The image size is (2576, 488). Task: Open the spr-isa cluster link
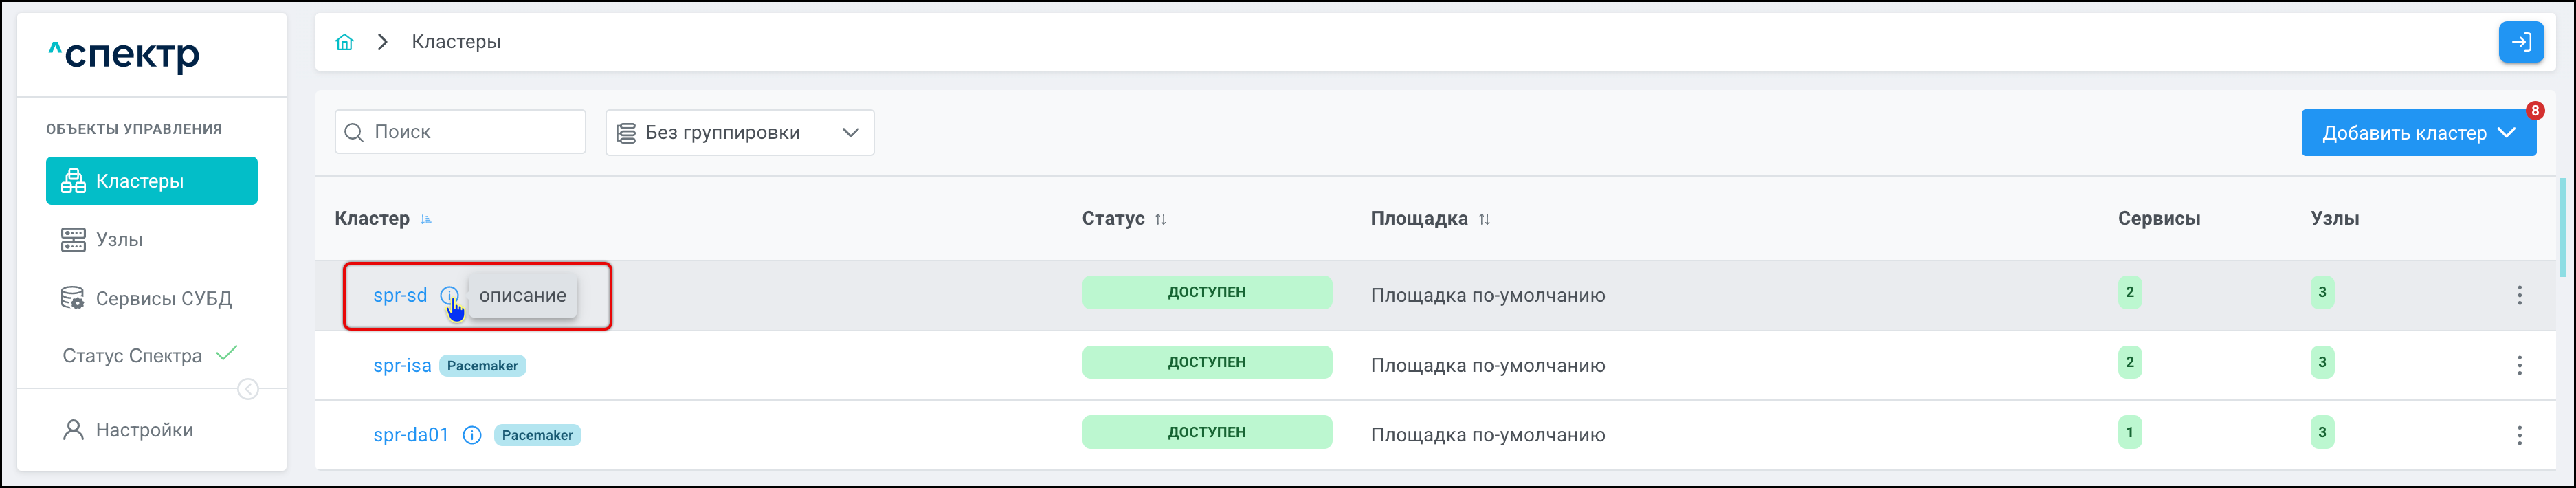pos(402,366)
